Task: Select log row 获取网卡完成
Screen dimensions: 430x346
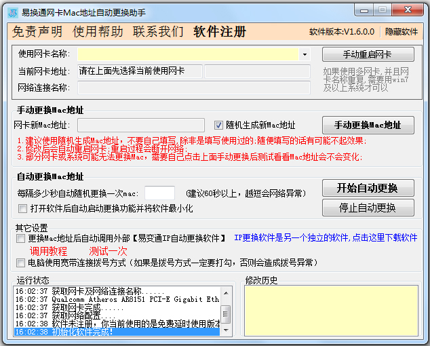Action: click(117, 307)
